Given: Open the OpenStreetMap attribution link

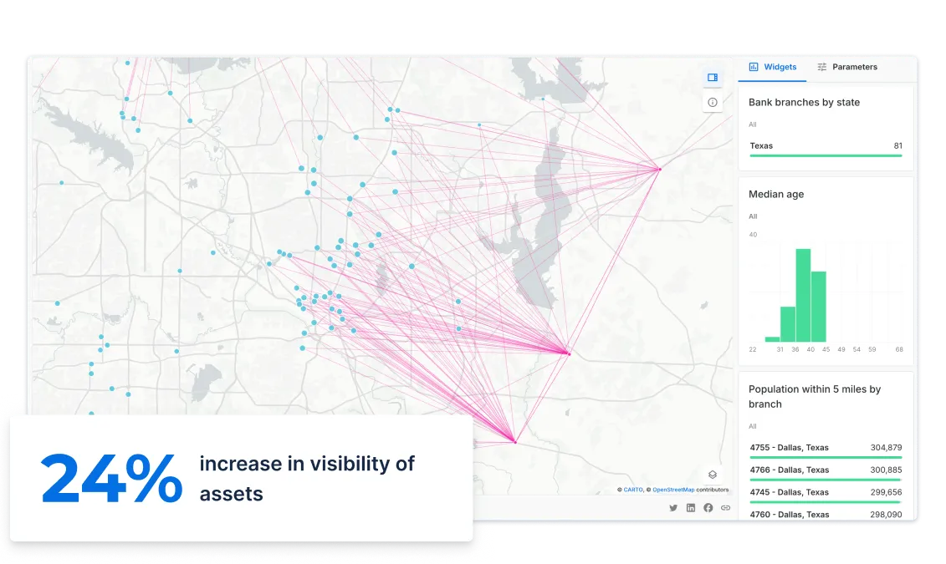Looking at the screenshot, I should (673, 490).
